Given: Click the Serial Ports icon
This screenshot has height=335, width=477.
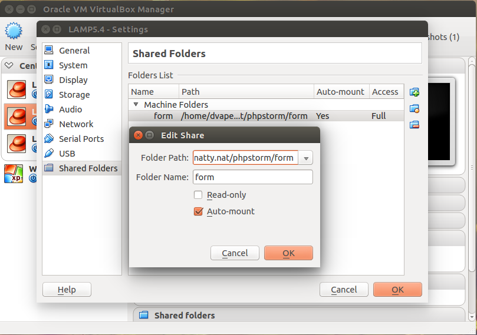Looking at the screenshot, I should (49, 138).
